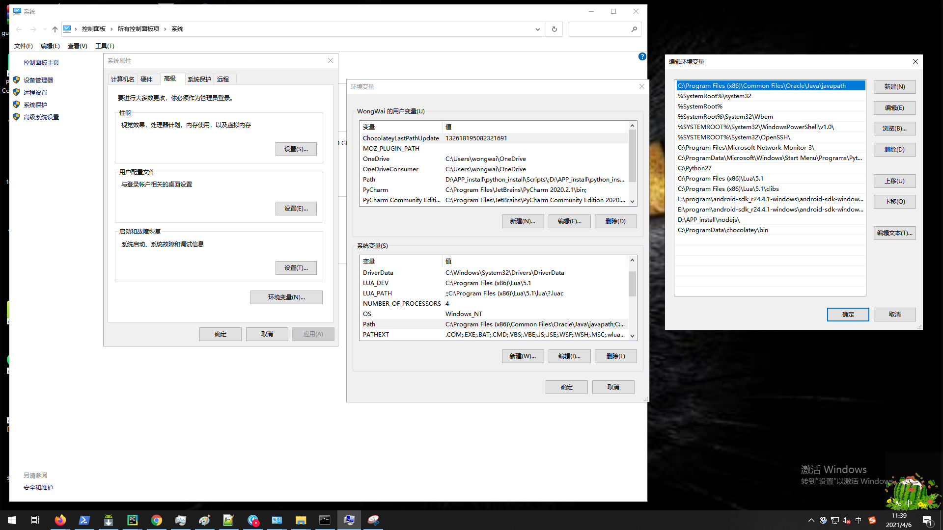Click the refresh icon in address bar

click(555, 29)
